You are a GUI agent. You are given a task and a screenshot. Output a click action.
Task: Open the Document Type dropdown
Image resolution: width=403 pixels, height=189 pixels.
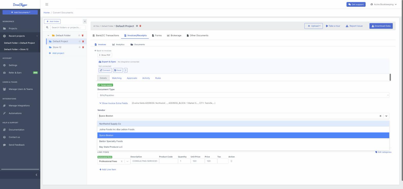(x=243, y=95)
